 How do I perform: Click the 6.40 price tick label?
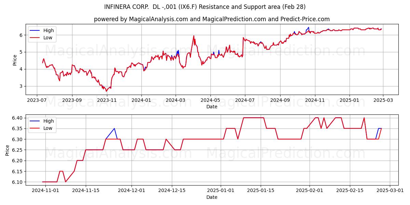pos(18,118)
